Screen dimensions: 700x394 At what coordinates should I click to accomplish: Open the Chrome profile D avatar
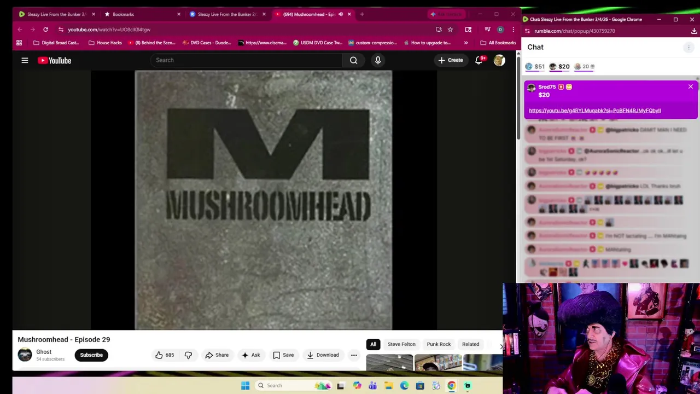coord(500,30)
